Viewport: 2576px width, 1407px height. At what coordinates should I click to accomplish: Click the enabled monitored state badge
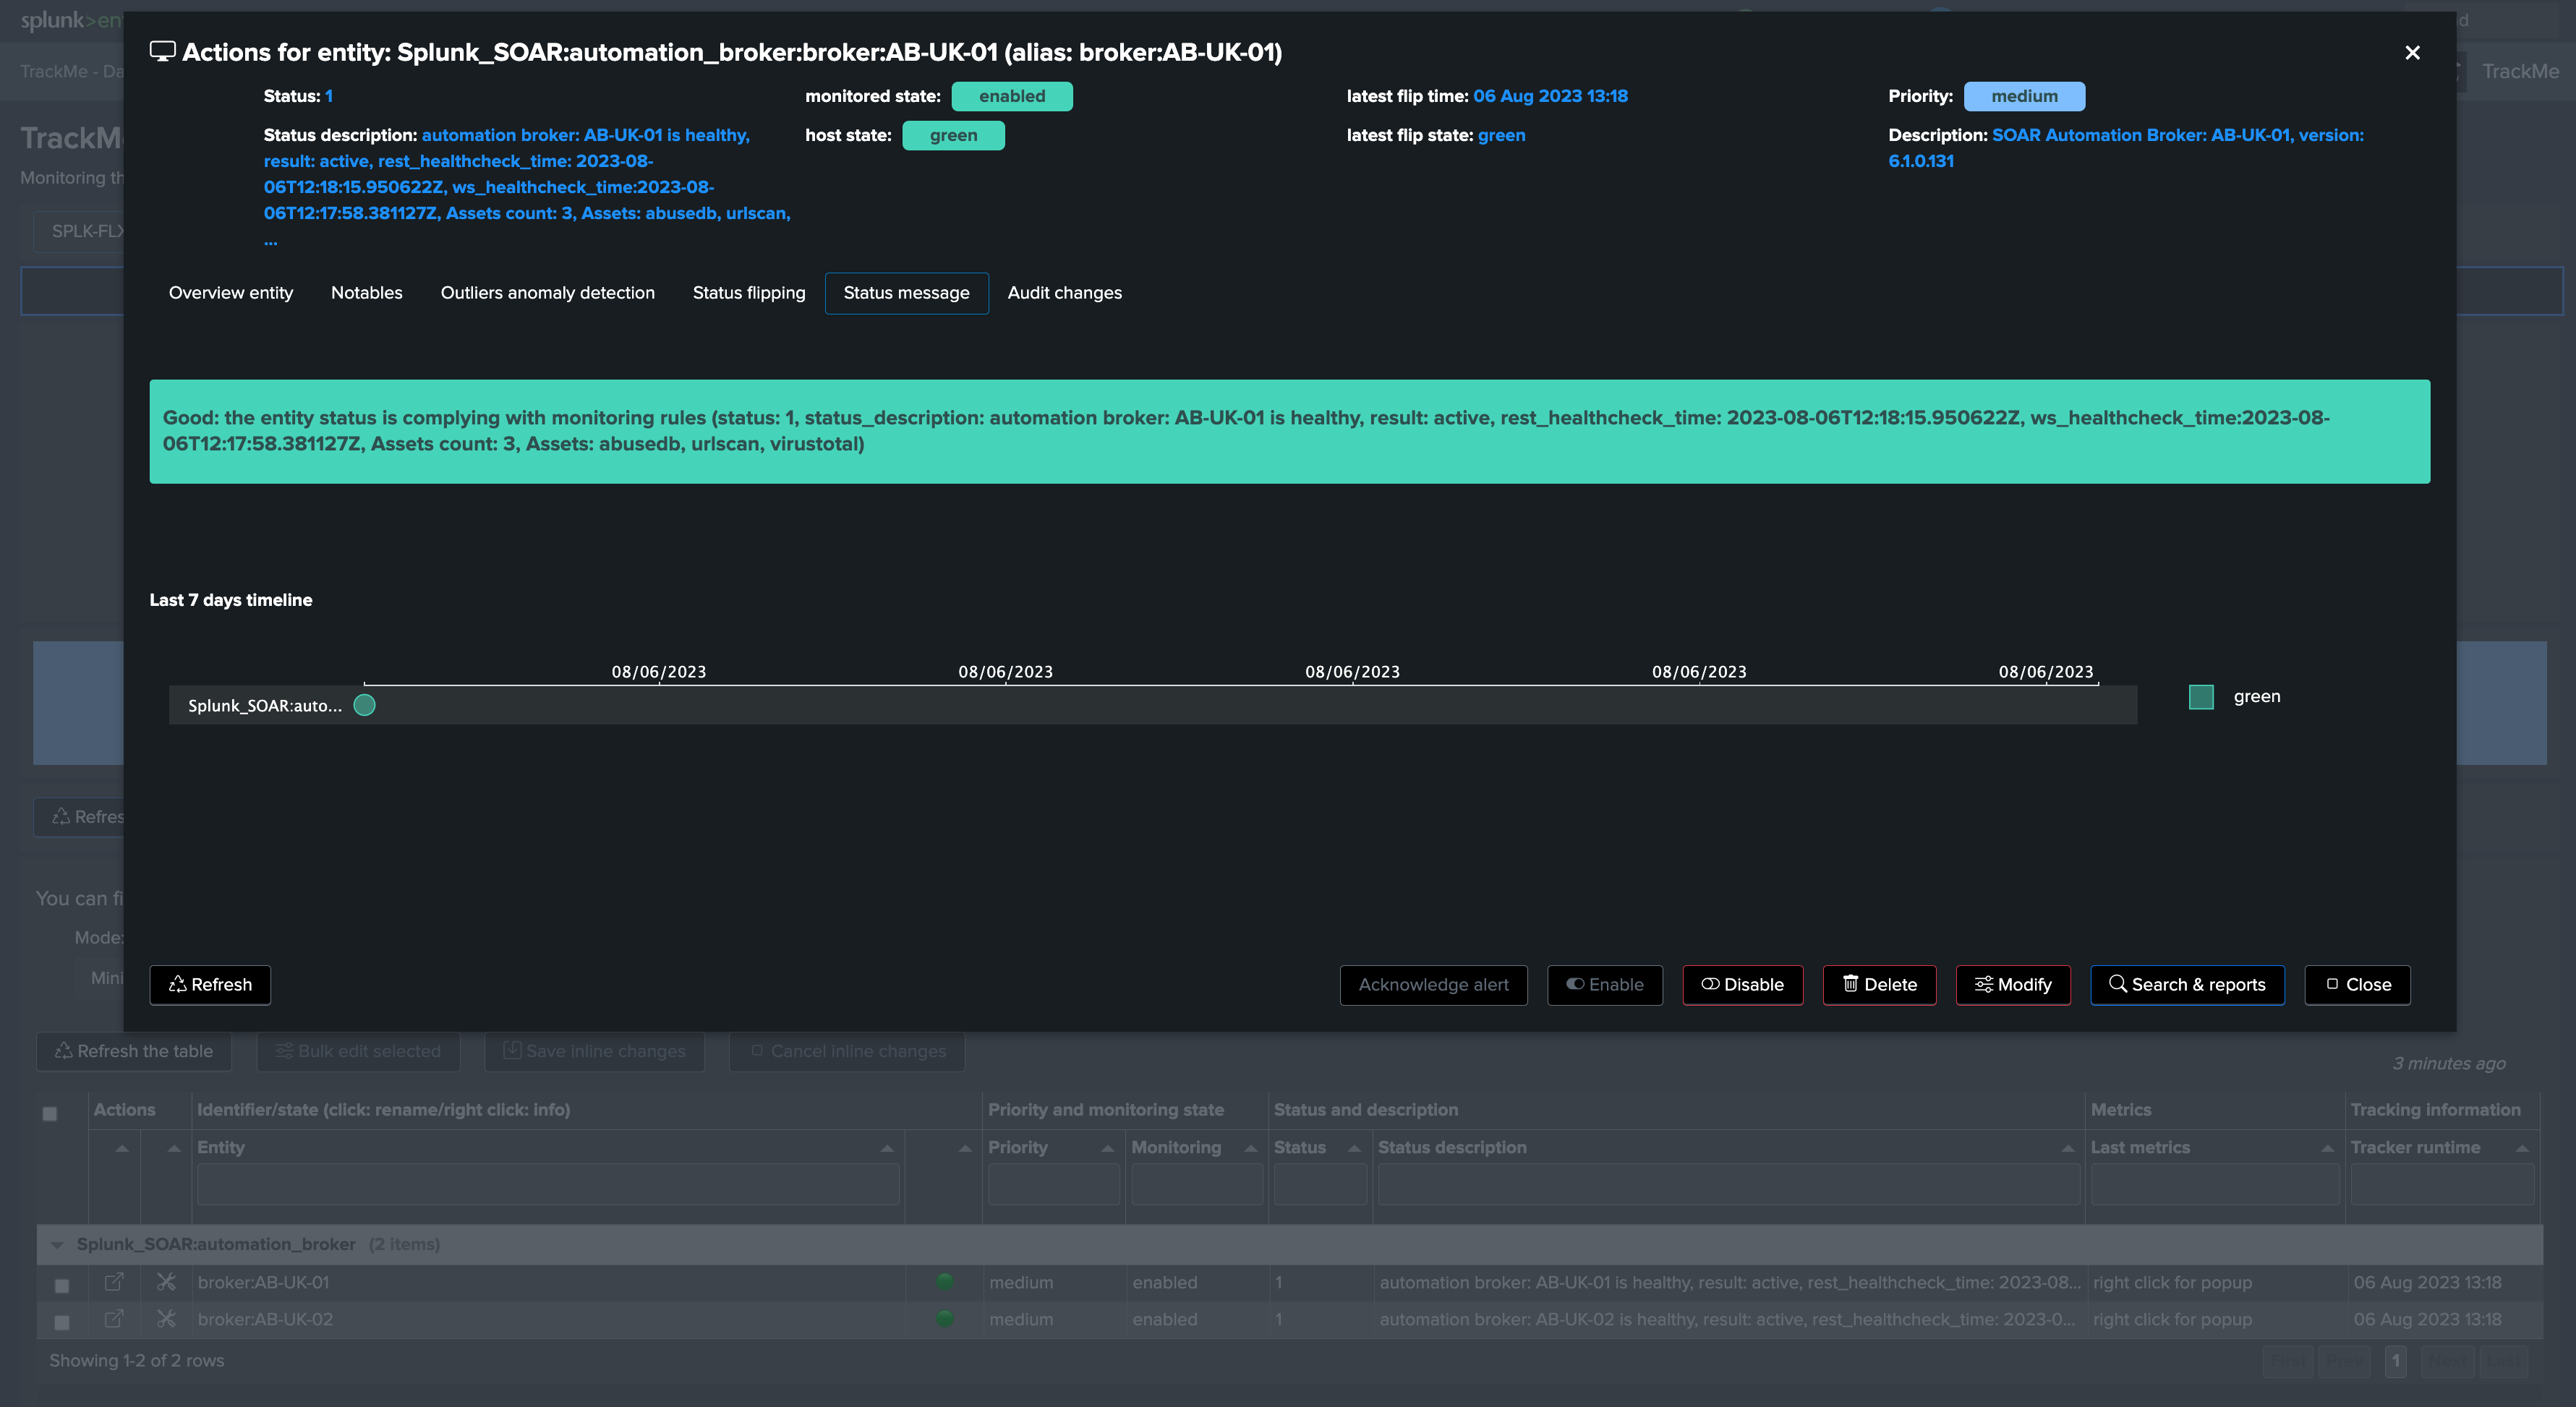pos(1012,96)
